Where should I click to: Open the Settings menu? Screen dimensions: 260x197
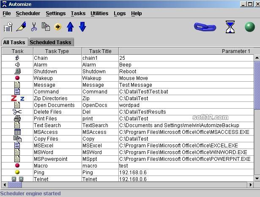click(x=56, y=13)
